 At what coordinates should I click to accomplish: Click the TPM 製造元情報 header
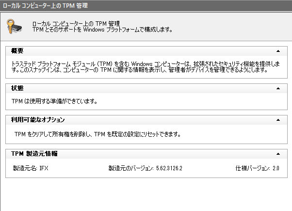tap(146, 154)
